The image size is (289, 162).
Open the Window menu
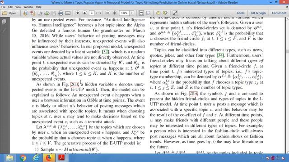click(28, 7)
